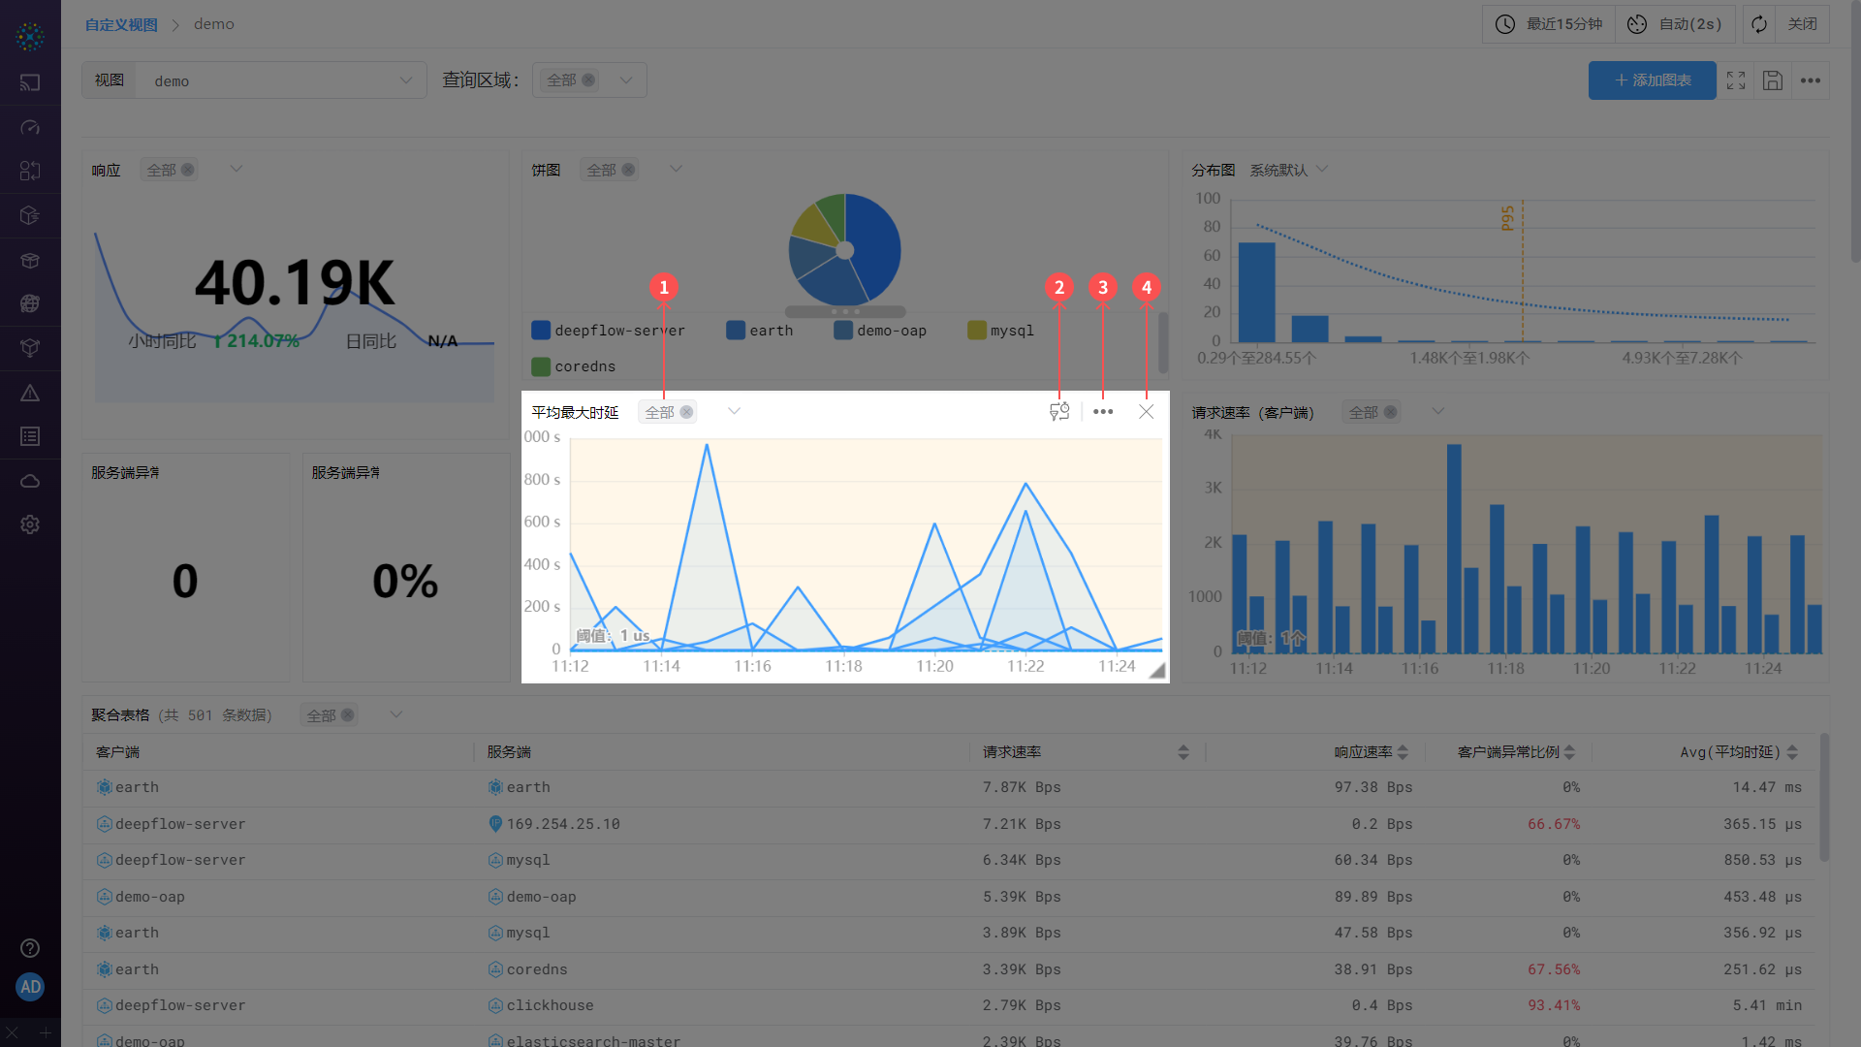Click the refresh icon in top bar
The width and height of the screenshot is (1861, 1047).
[1759, 24]
